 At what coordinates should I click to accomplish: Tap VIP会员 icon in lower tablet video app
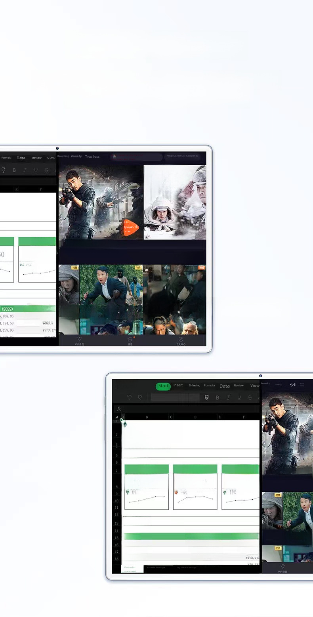pyautogui.click(x=282, y=568)
